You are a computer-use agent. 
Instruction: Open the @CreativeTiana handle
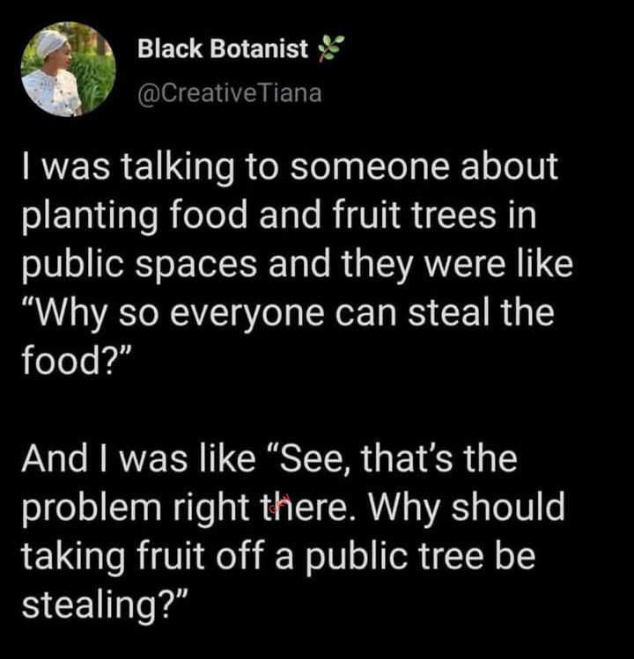[x=230, y=93]
